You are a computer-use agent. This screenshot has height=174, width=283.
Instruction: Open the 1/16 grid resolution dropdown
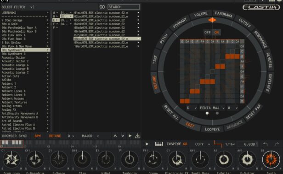(x=230, y=144)
